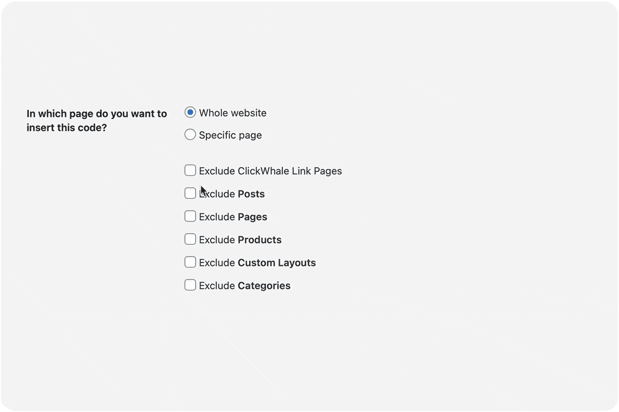
Task: Click the 'Specific page' label text
Action: 230,135
